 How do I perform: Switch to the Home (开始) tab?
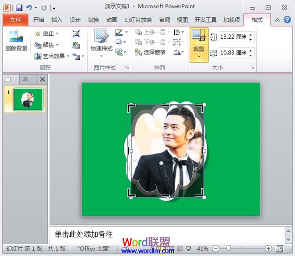[x=38, y=20]
